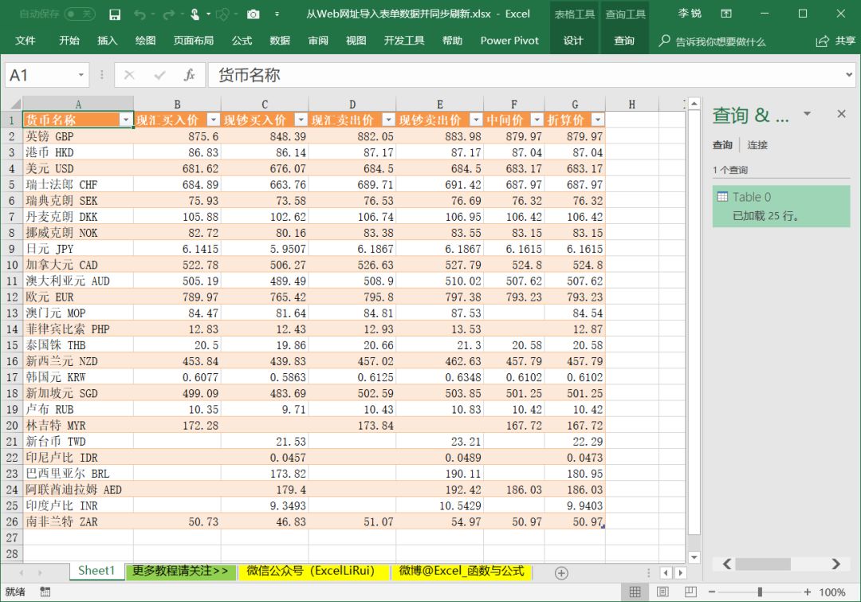
Task: Select the 连接 tab in the Queries pane
Action: (x=757, y=145)
